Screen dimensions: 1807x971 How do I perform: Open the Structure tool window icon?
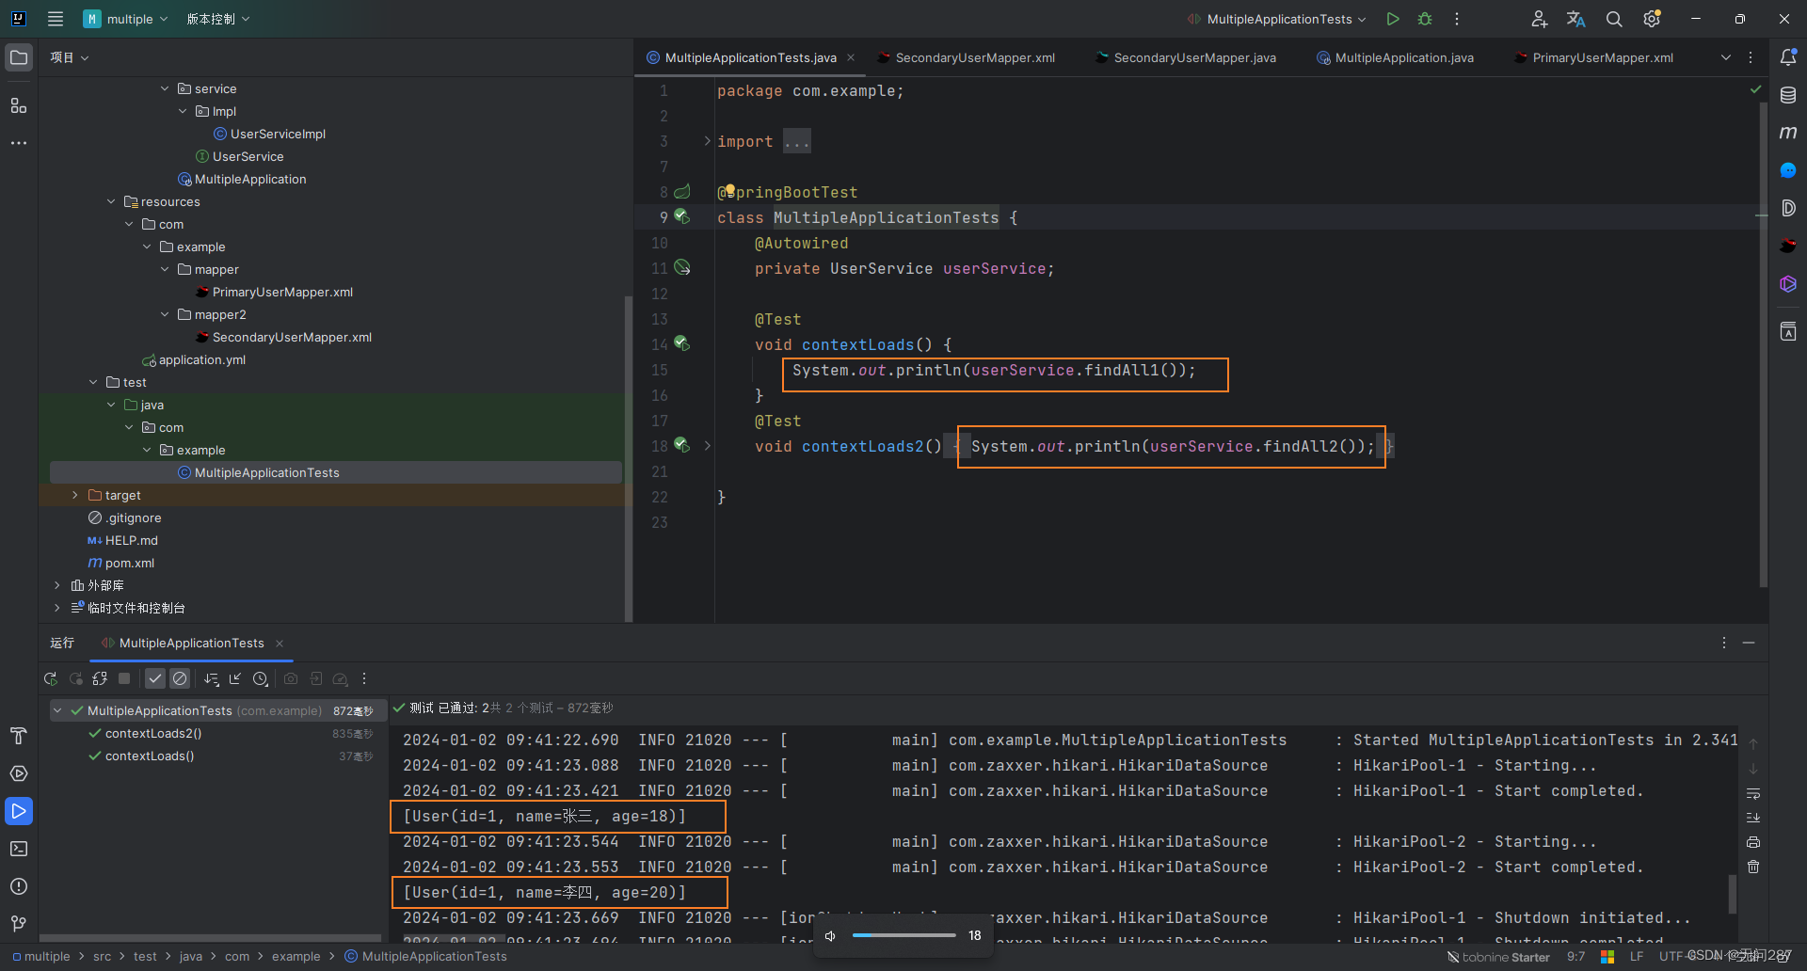coord(19,105)
